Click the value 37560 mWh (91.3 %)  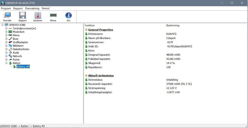[179, 84]
